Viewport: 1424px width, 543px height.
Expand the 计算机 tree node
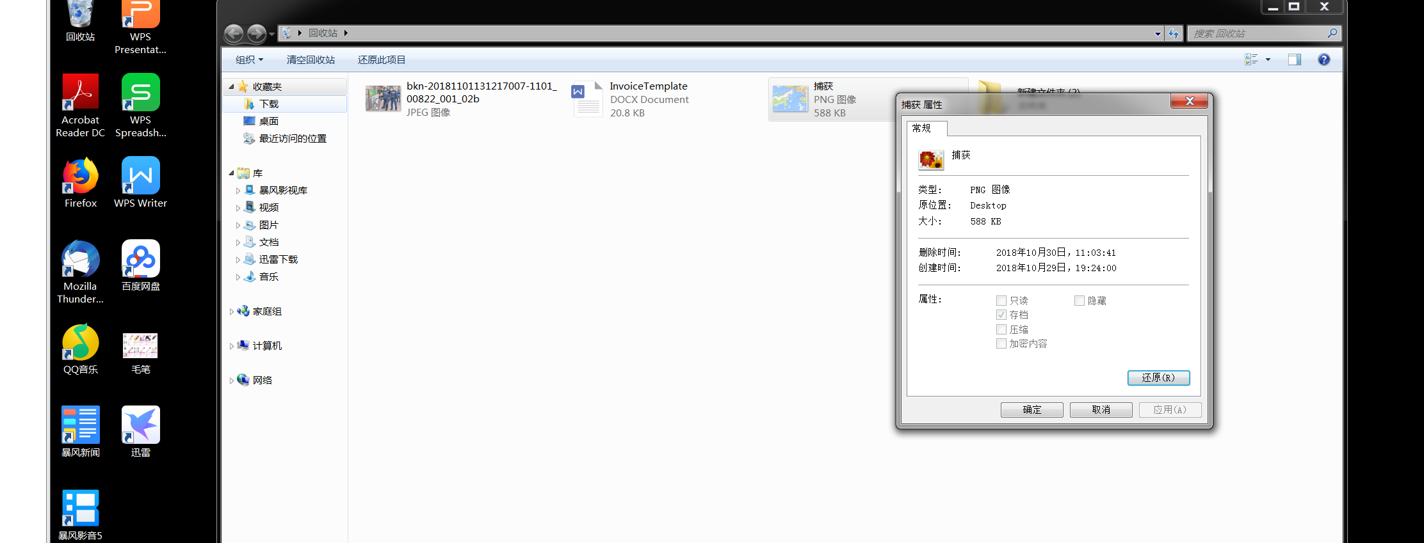(231, 346)
